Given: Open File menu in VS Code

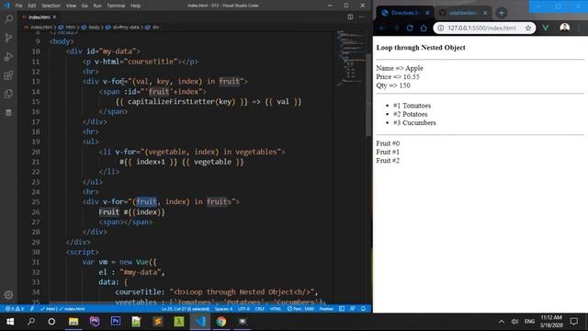Looking at the screenshot, I should [x=18, y=6].
